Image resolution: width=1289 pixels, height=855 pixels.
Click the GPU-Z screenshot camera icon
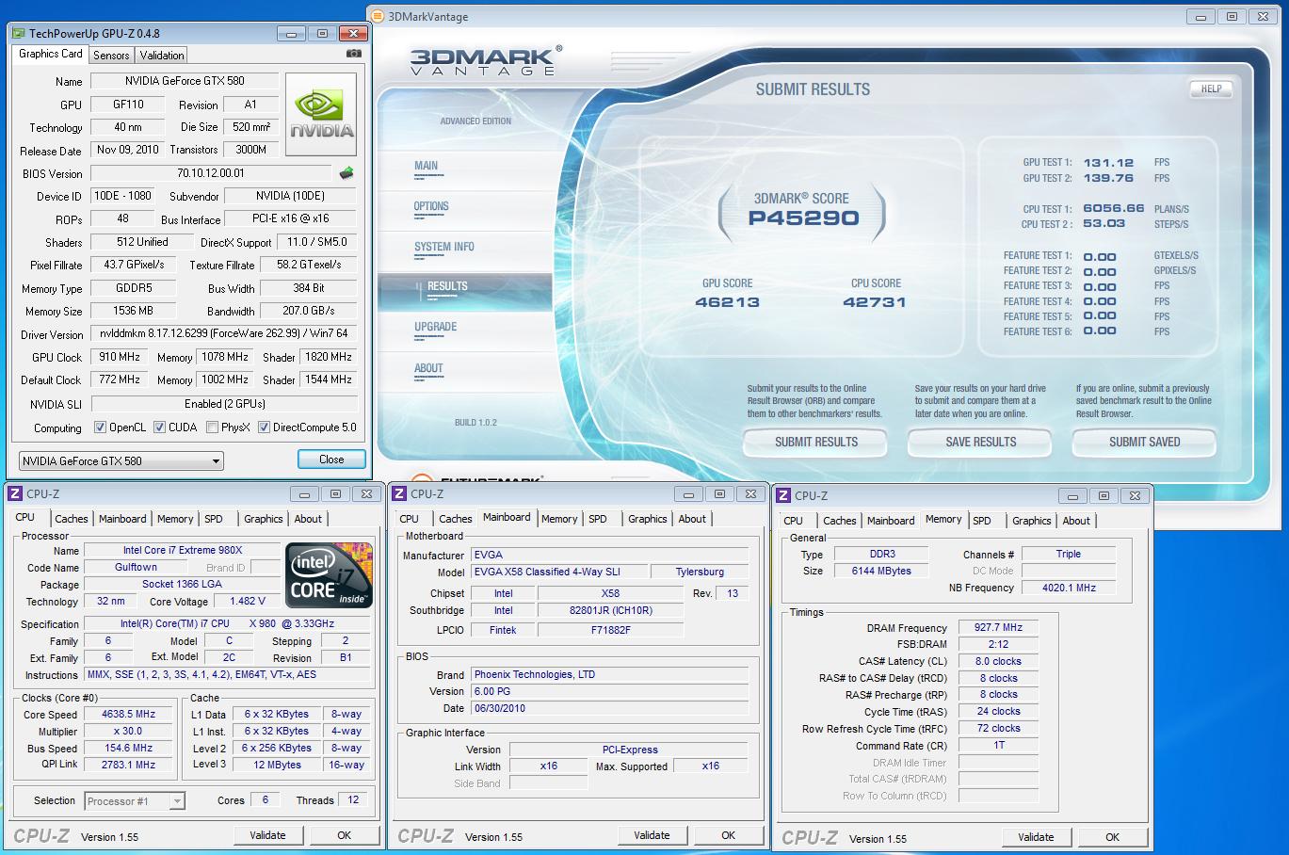354,54
